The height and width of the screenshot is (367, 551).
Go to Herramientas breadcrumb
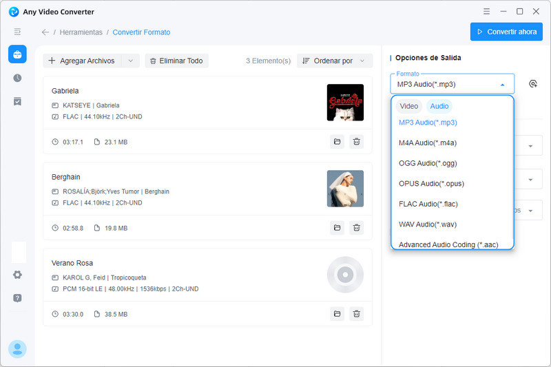(81, 32)
